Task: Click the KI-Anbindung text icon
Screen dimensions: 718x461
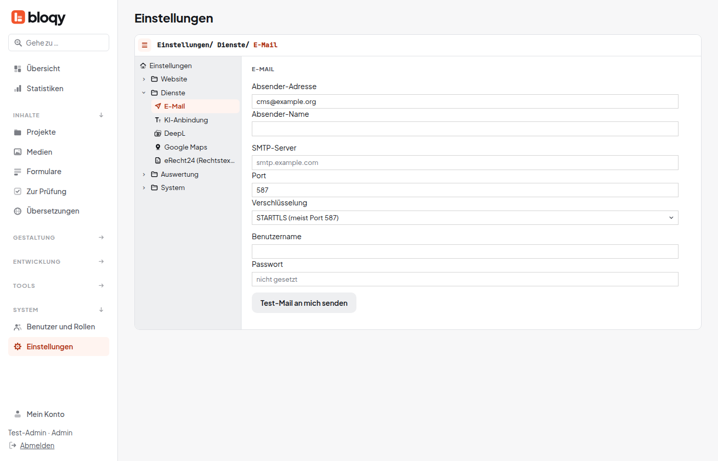Action: coord(158,120)
